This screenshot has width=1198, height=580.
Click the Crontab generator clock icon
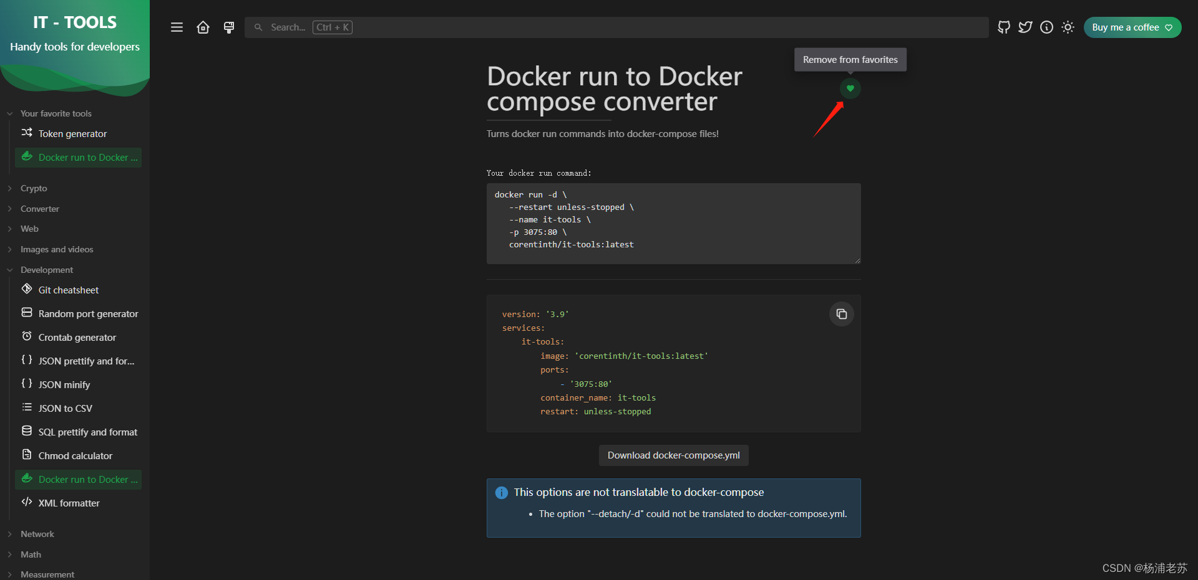(x=27, y=336)
